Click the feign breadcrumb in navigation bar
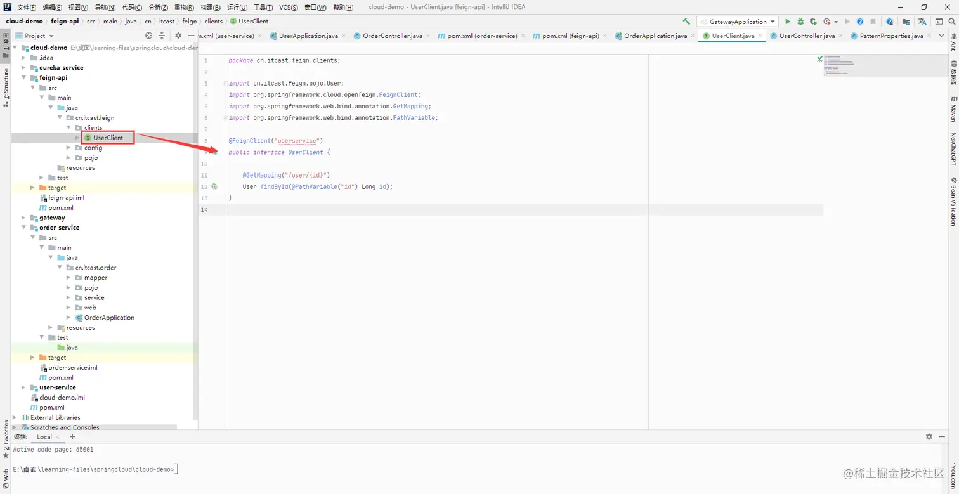Viewport: 959px width, 494px height. pos(189,22)
